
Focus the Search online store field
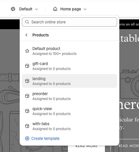pos(69,22)
